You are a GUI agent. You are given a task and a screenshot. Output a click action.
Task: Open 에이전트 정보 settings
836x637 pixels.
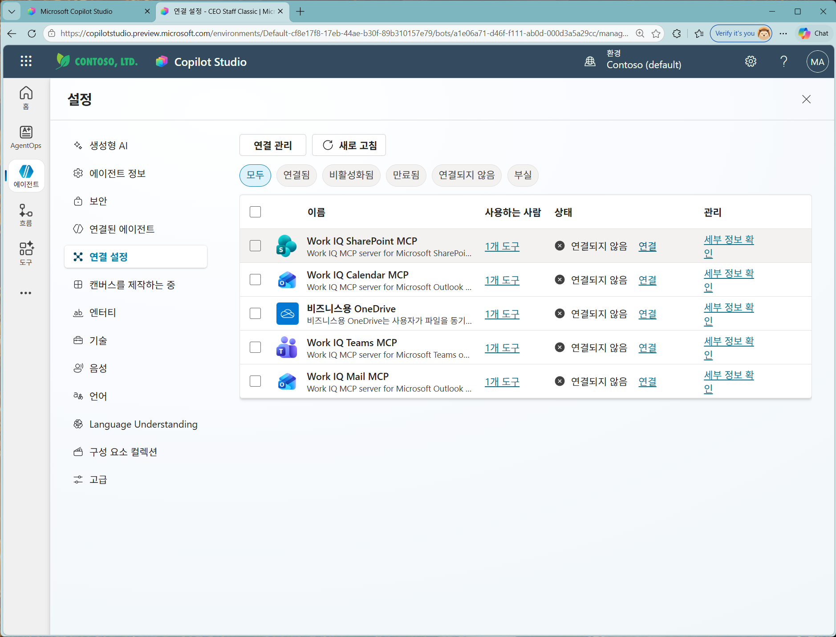click(x=136, y=173)
